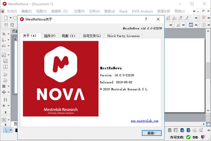Click the divide icon

4,92
